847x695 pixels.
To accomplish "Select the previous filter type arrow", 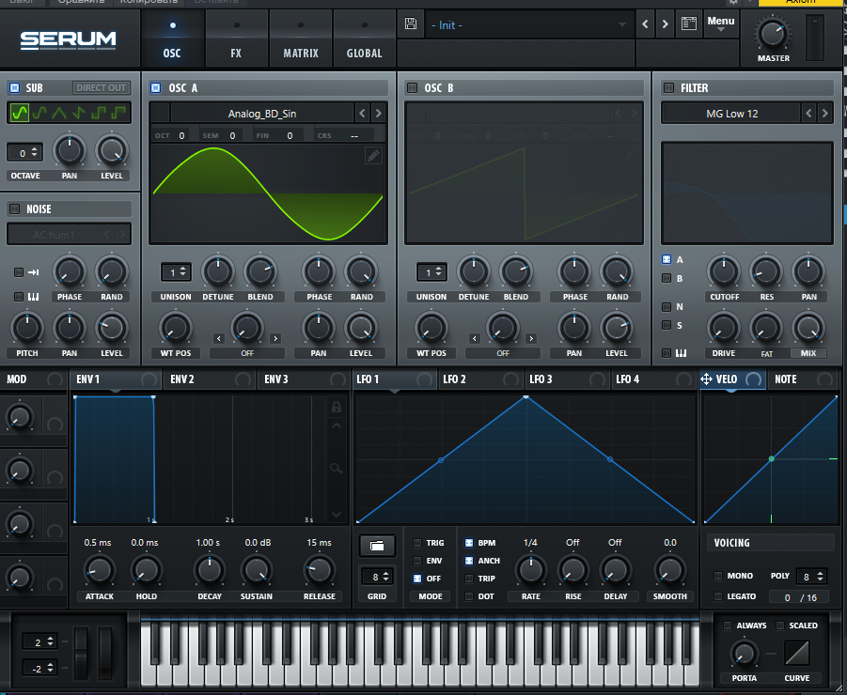I will pyautogui.click(x=808, y=114).
